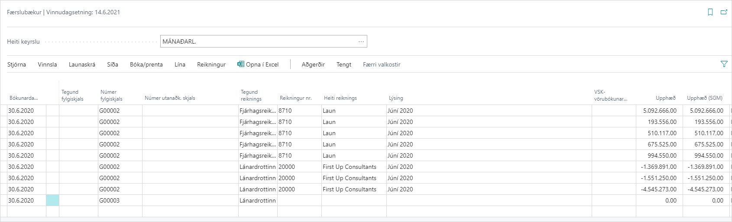Click Færri valkostir link
The height and width of the screenshot is (222, 732).
tap(381, 64)
